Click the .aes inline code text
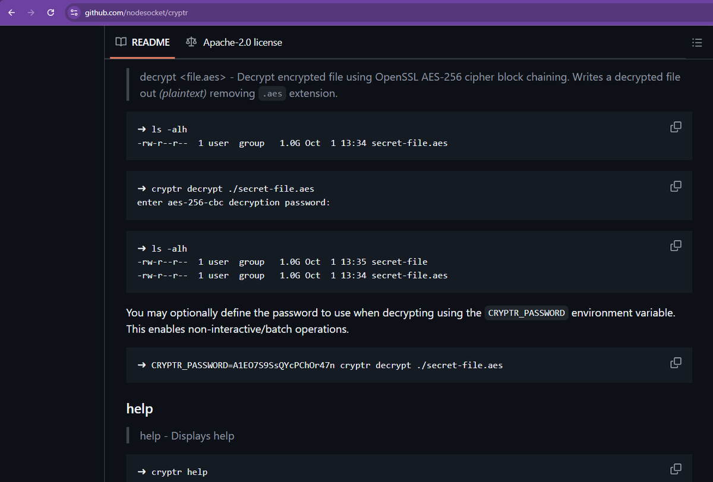Viewport: 713px width, 482px height. pos(272,94)
